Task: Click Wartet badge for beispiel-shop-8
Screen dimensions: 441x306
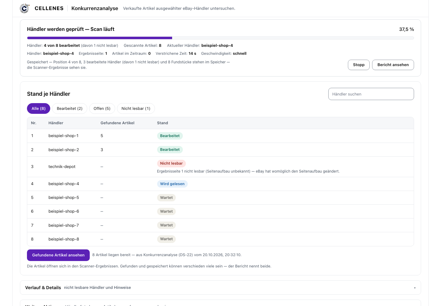Action: (166, 239)
